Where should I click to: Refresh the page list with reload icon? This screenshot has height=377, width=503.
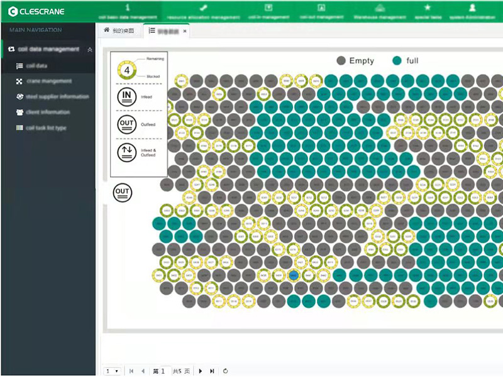(x=225, y=371)
